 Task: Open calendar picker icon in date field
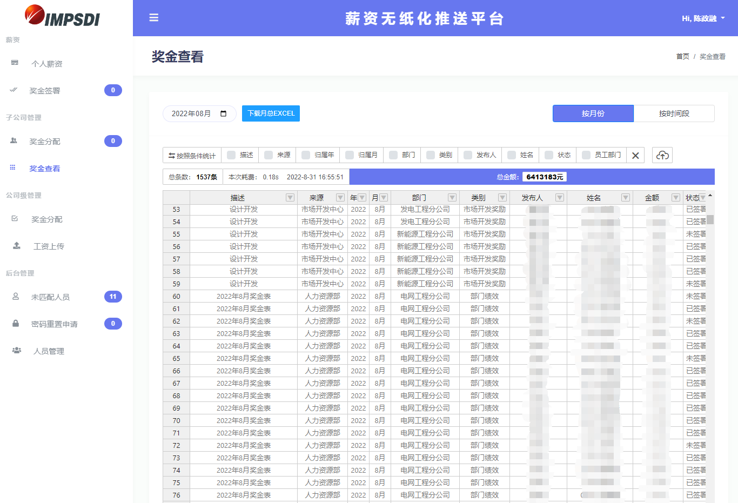[224, 113]
